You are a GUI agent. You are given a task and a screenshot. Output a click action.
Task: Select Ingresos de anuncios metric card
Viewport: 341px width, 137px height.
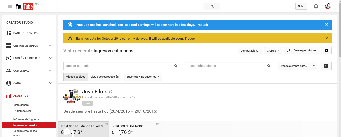135,129
